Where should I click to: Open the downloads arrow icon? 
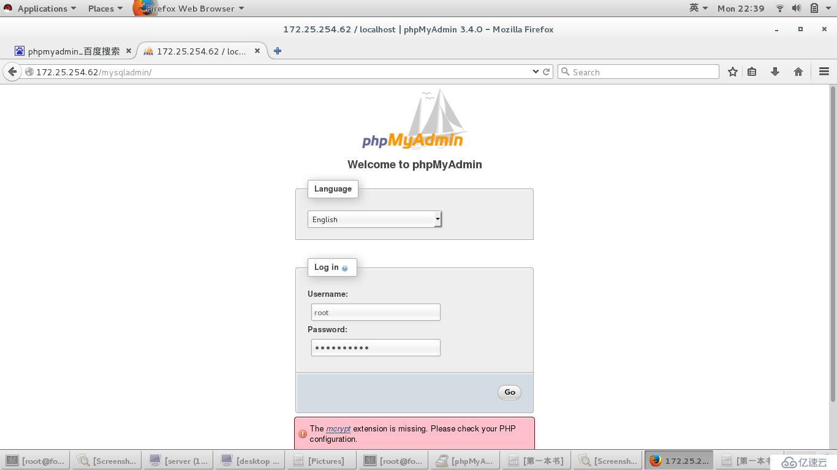pos(775,72)
